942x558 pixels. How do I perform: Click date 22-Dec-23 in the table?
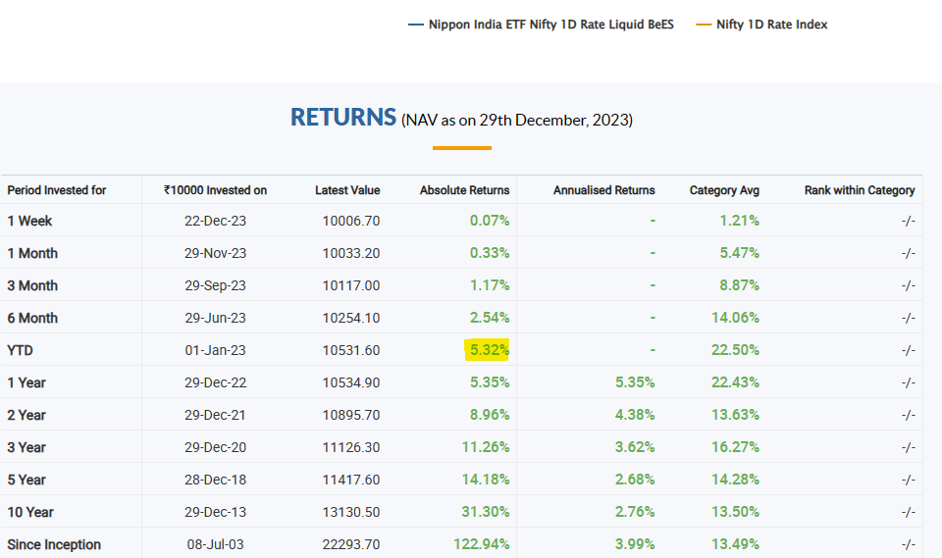215,221
